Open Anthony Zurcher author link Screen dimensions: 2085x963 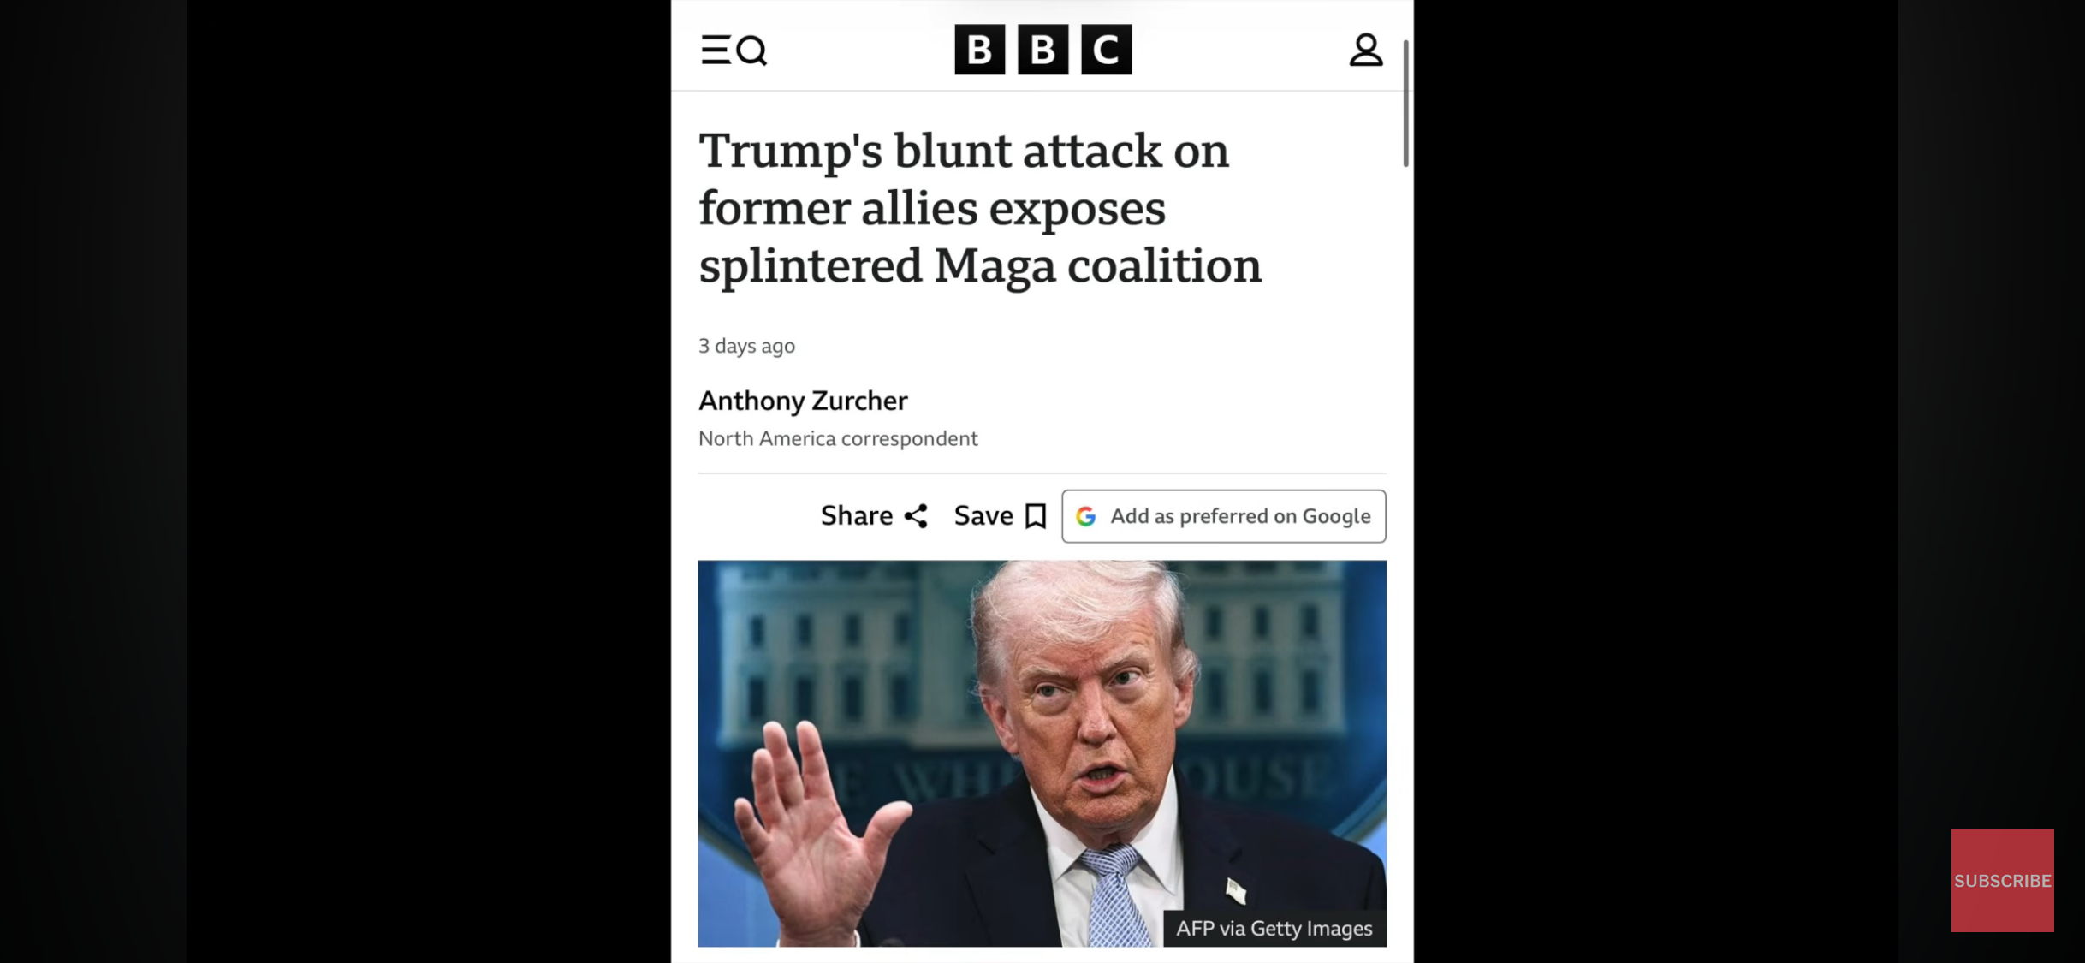coord(803,401)
